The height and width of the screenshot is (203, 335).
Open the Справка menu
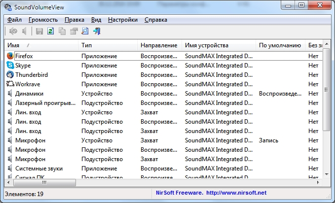tap(156, 20)
